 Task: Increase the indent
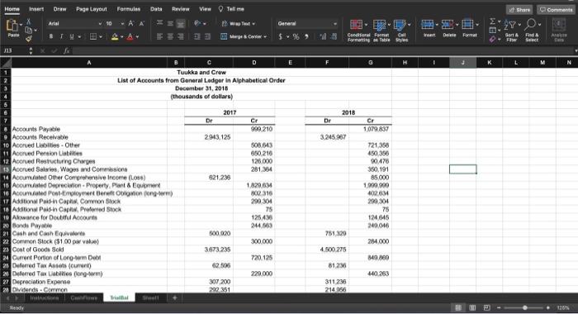[x=208, y=36]
